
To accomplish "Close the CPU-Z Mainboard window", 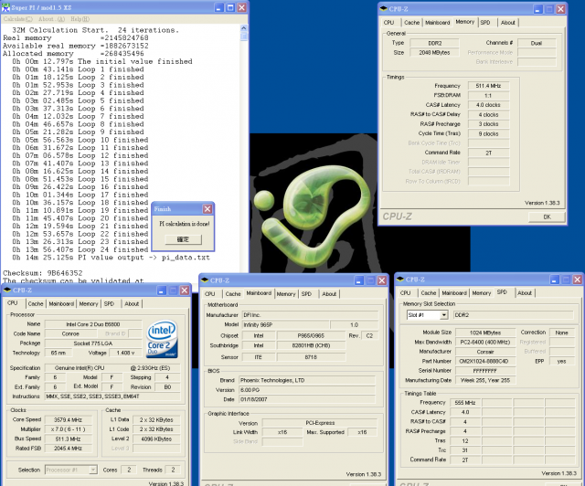I will pos(382,280).
